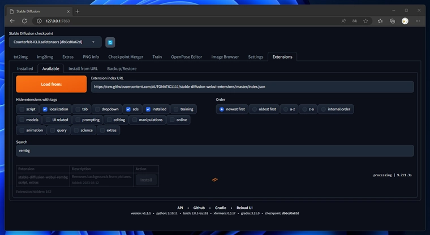Open the Image Browser tab
430x235 pixels.
pyautogui.click(x=225, y=57)
